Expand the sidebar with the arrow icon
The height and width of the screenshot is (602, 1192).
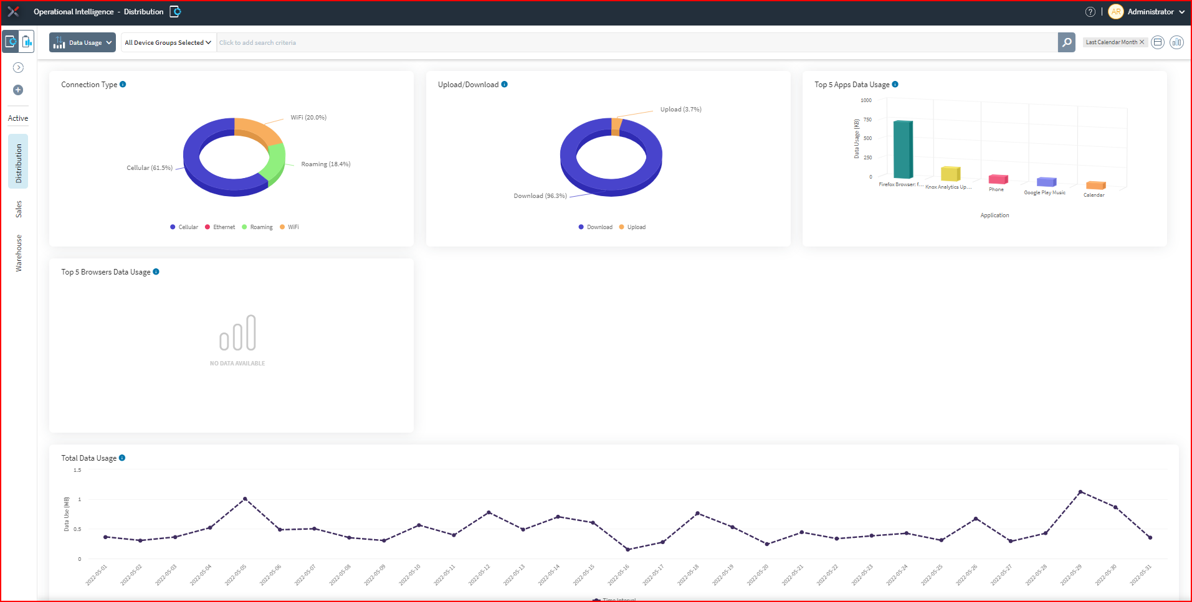18,67
